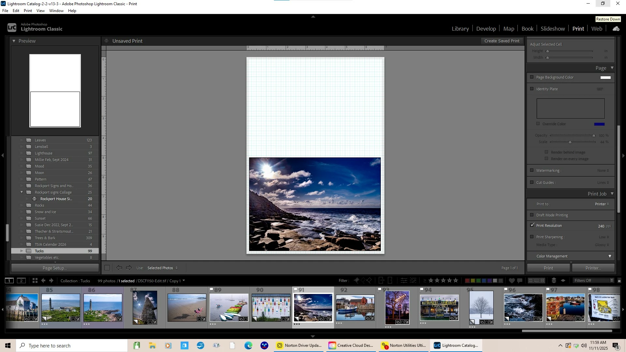Uncheck the Print Resolution checkbox

tap(532, 225)
